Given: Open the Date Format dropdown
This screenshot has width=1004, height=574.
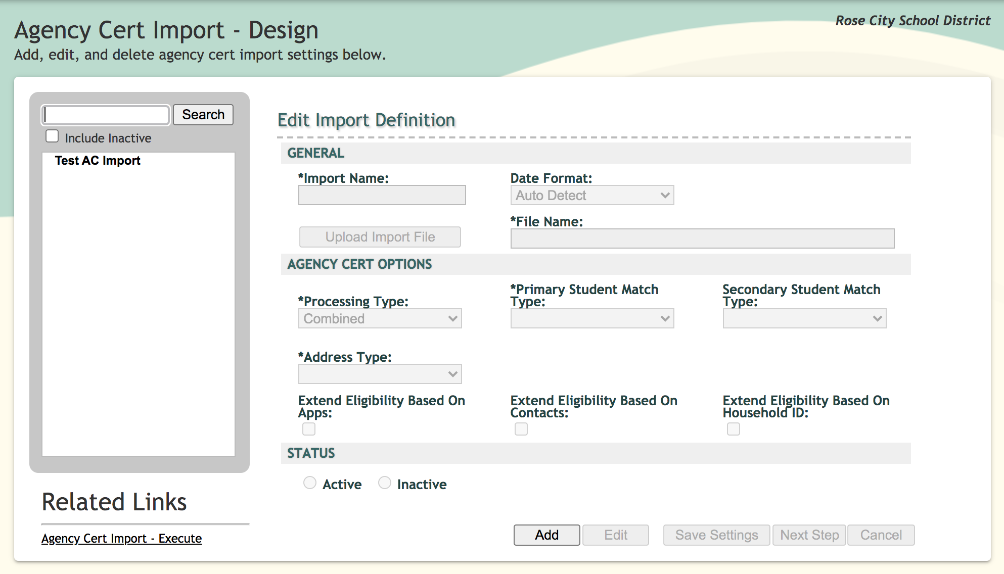Looking at the screenshot, I should (592, 196).
